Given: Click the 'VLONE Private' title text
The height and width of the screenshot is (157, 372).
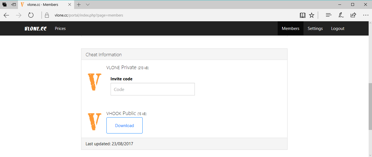Looking at the screenshot, I should pyautogui.click(x=121, y=67).
